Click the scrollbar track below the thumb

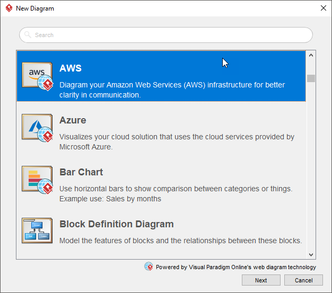pos(311,170)
